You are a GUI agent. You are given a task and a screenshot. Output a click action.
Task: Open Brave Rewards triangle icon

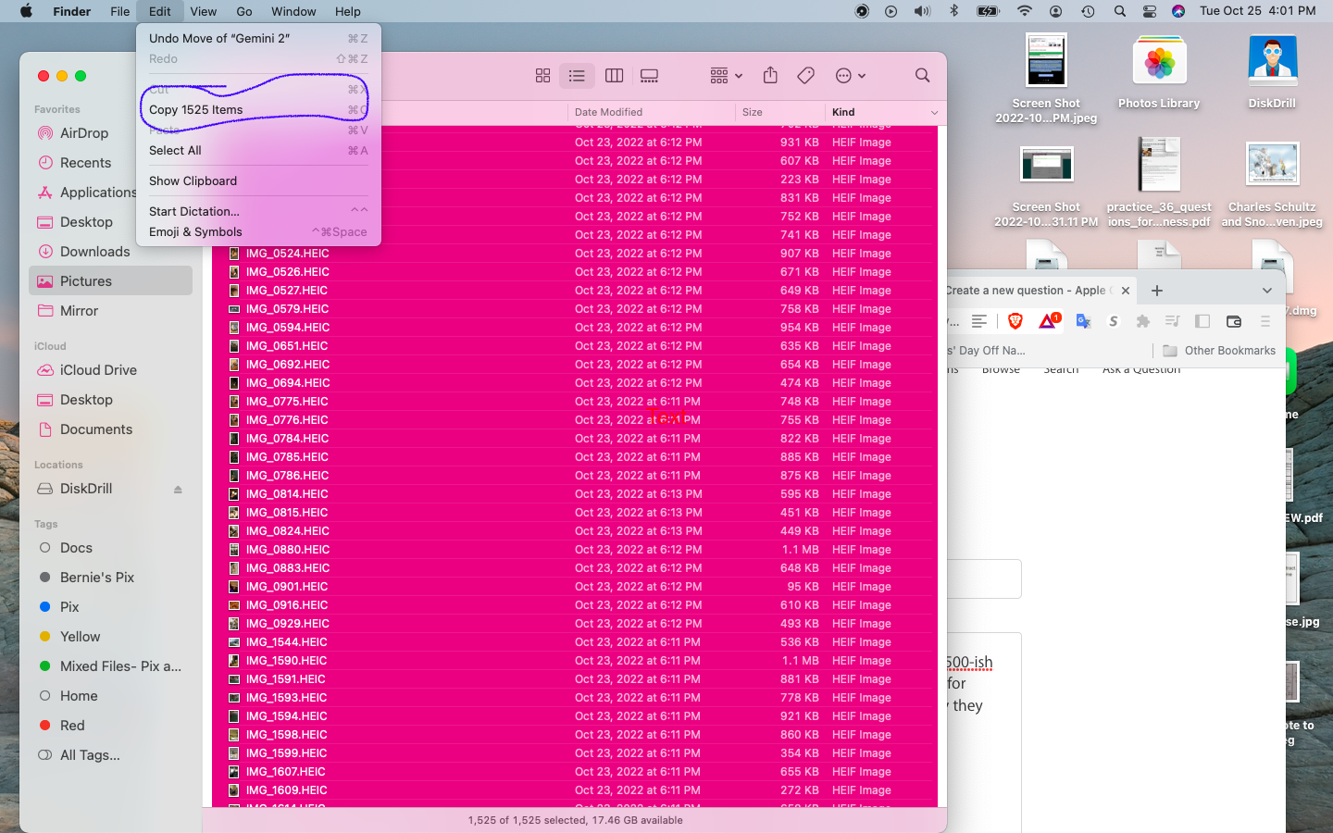pyautogui.click(x=1049, y=321)
